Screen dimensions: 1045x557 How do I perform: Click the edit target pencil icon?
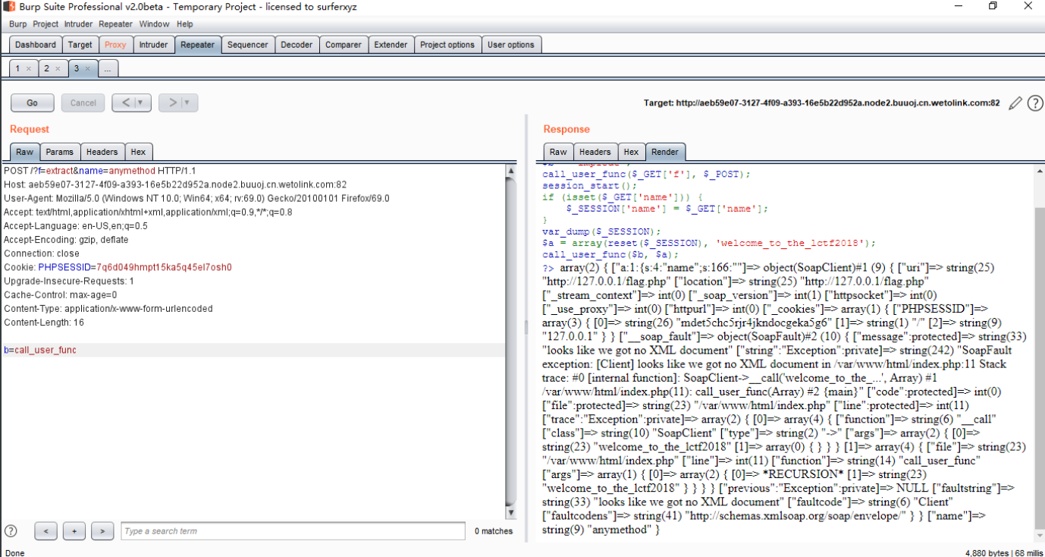tap(1015, 103)
